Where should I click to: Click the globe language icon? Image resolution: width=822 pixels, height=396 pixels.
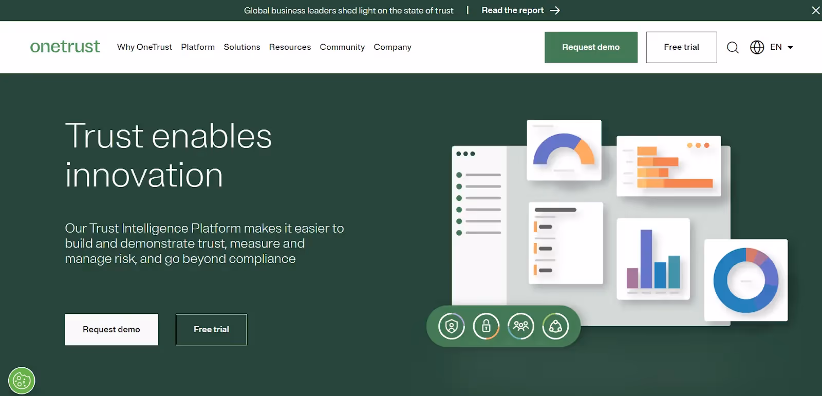757,47
